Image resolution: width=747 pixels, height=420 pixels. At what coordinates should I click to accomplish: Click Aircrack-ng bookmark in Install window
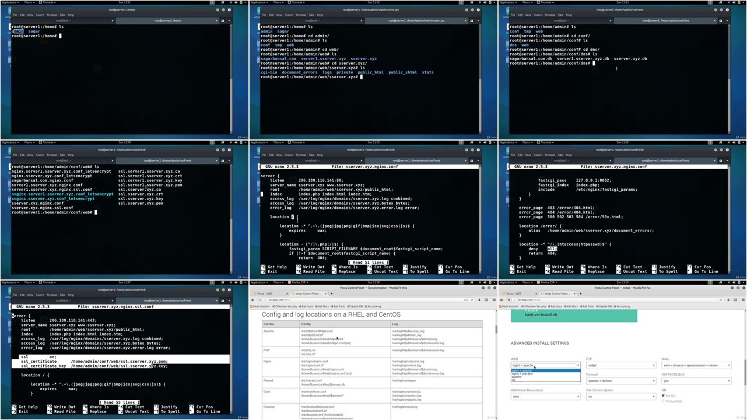(622, 306)
